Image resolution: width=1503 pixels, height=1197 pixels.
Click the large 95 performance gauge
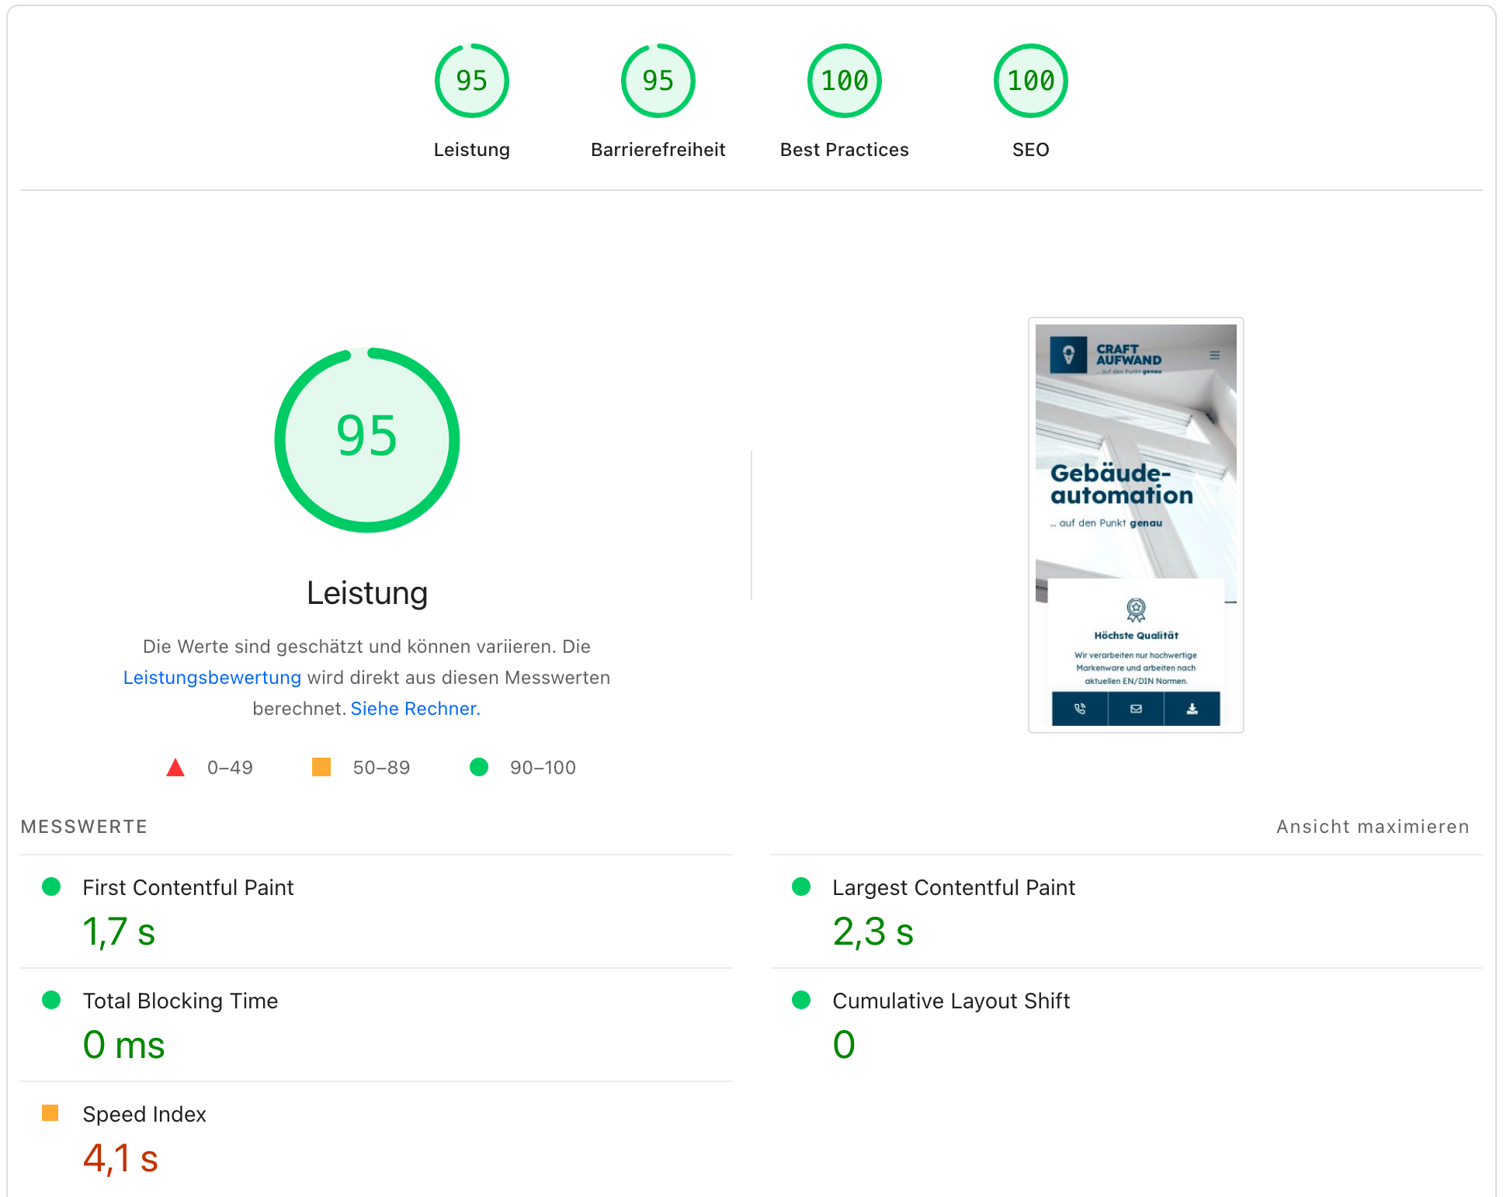tap(367, 439)
